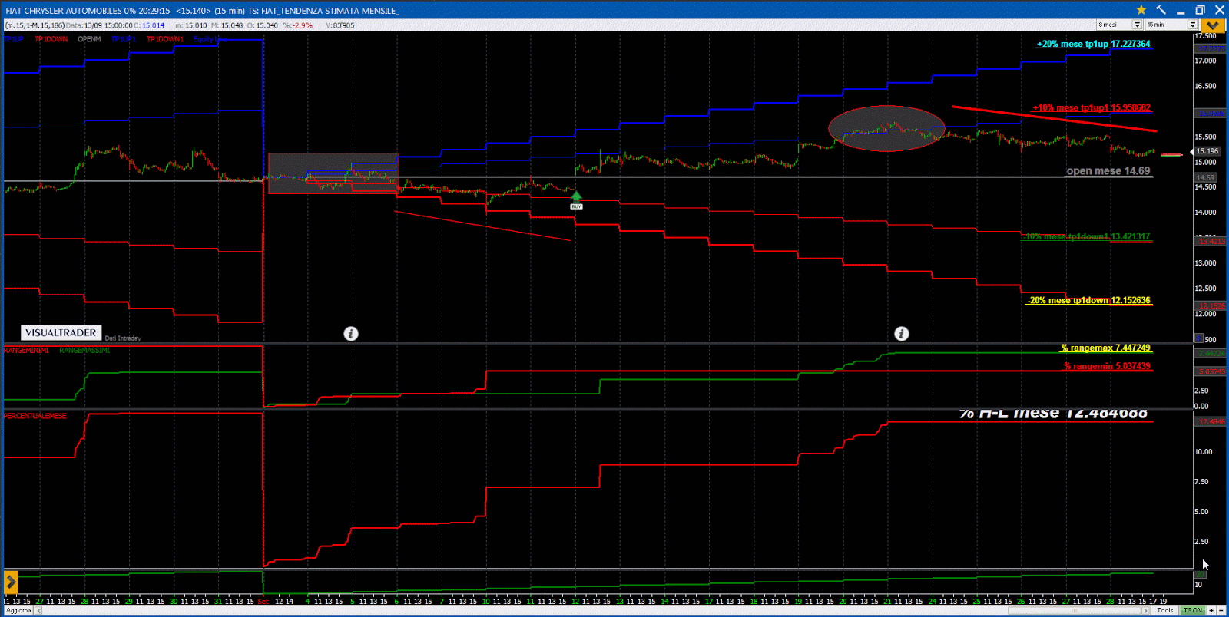The width and height of the screenshot is (1229, 617).
Task: Click the VISUALTRADER logo button
Action: [x=61, y=332]
